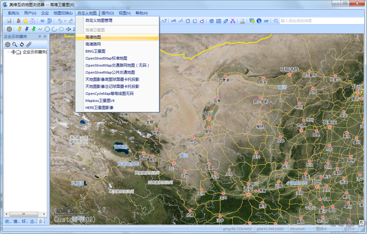Open the 操作 menu
The width and height of the screenshot is (367, 234).
pos(108,13)
